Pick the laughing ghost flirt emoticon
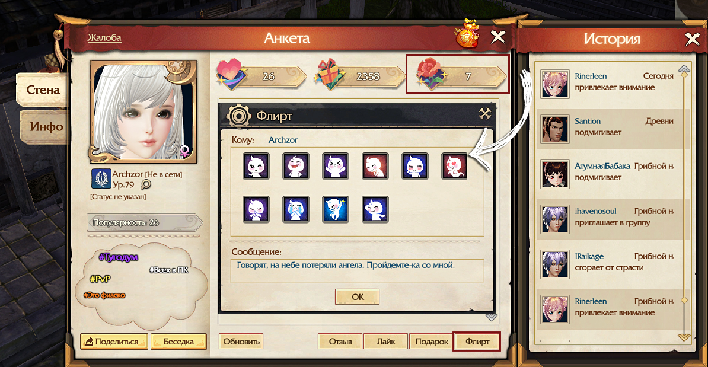Viewport: 708px width, 367px height. point(296,166)
